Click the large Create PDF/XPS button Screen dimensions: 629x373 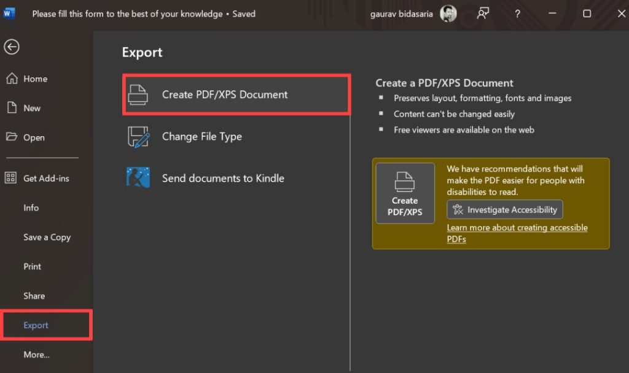[x=405, y=193]
